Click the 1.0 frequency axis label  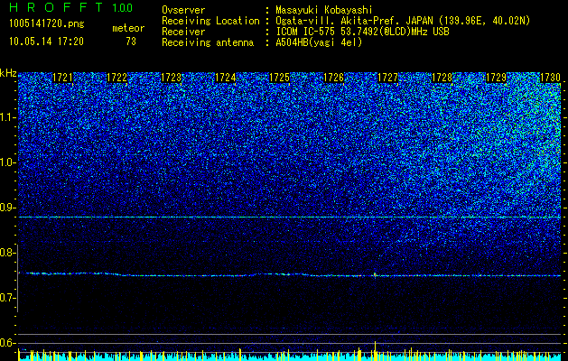(x=8, y=162)
